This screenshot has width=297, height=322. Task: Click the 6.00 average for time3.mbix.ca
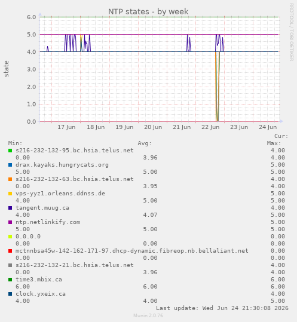click(150, 287)
